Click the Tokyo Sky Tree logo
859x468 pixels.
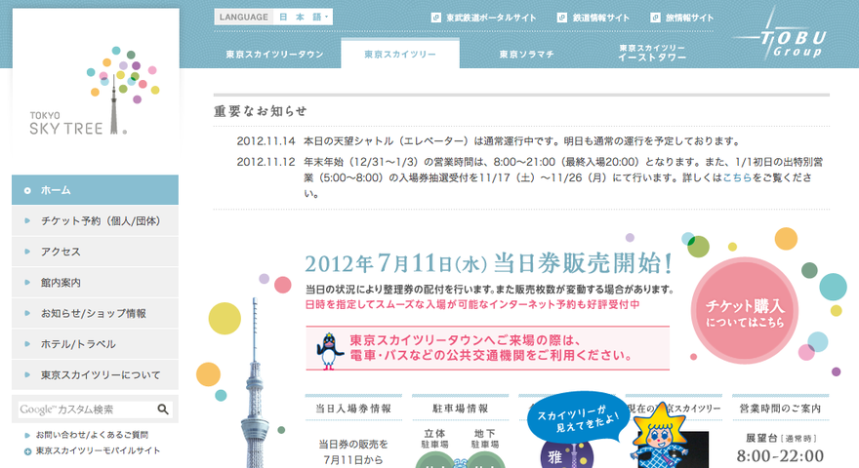pos(96,91)
